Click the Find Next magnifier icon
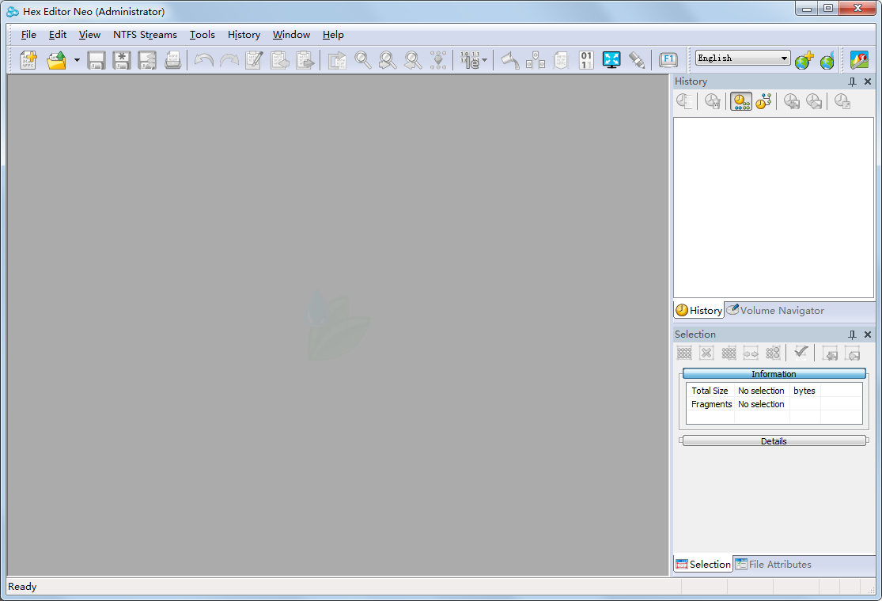The height and width of the screenshot is (601, 882). coord(388,59)
